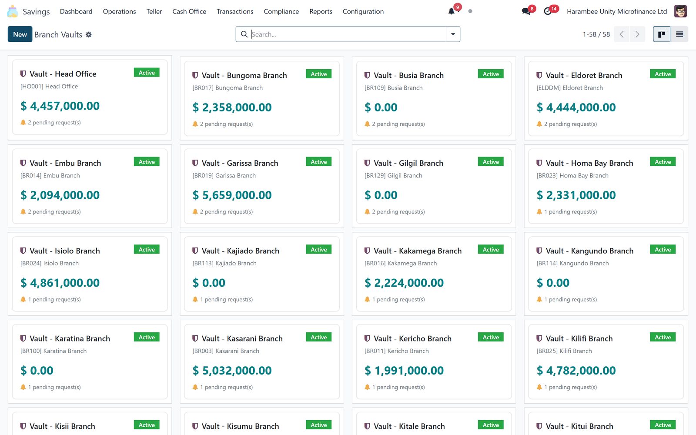Open the notifications bell icon

pyautogui.click(x=452, y=11)
